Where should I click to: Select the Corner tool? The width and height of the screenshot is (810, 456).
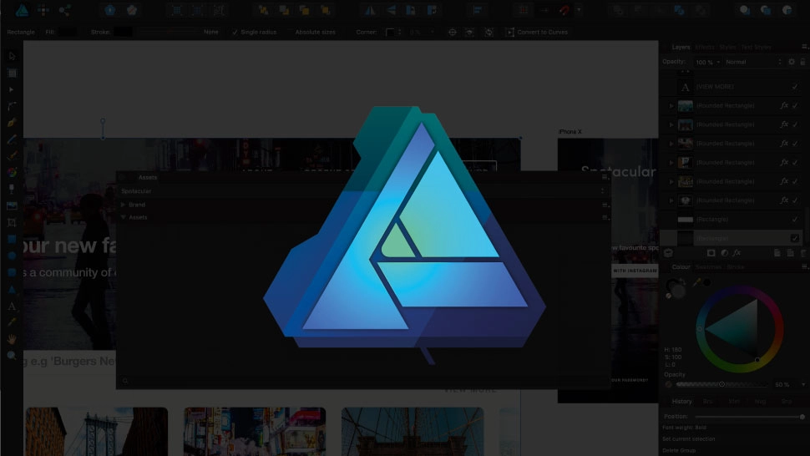(x=12, y=106)
